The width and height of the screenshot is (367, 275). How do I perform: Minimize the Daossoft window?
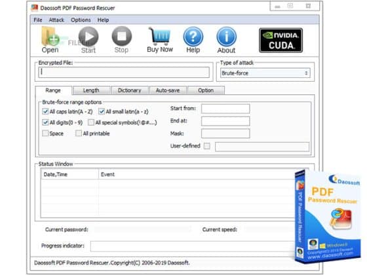point(278,7)
